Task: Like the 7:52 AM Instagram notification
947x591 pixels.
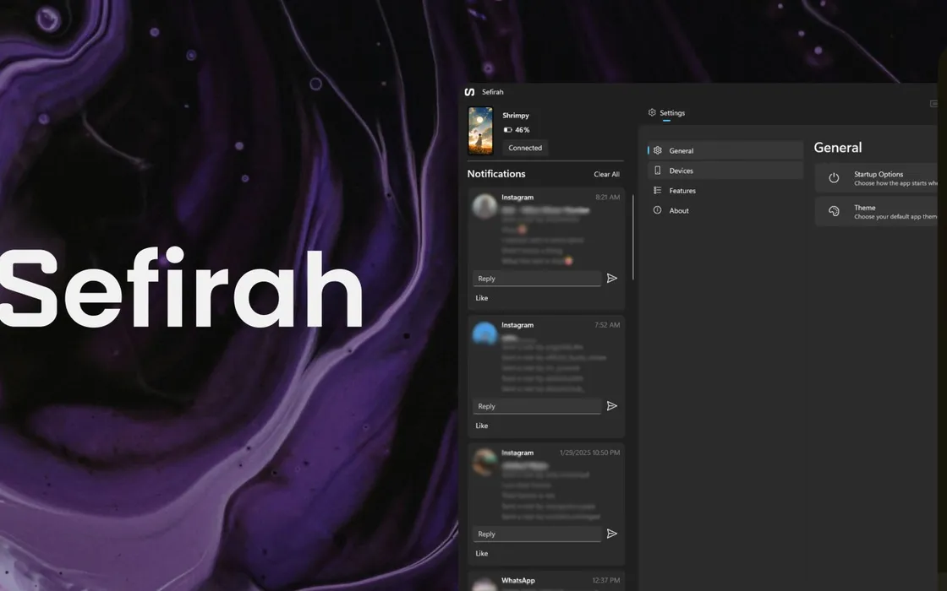Action: pos(481,426)
